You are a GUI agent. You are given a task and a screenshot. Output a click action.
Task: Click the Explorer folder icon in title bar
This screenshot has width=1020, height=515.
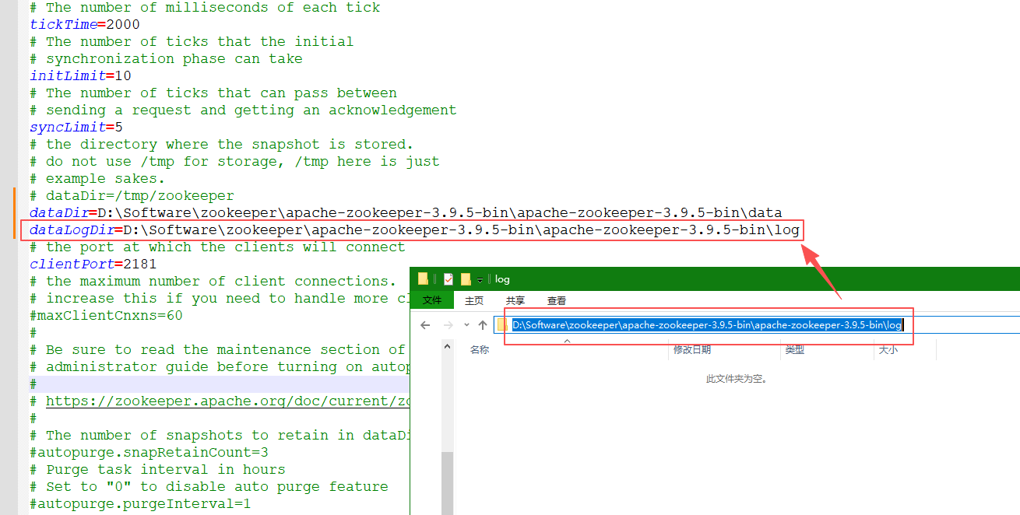click(x=423, y=279)
